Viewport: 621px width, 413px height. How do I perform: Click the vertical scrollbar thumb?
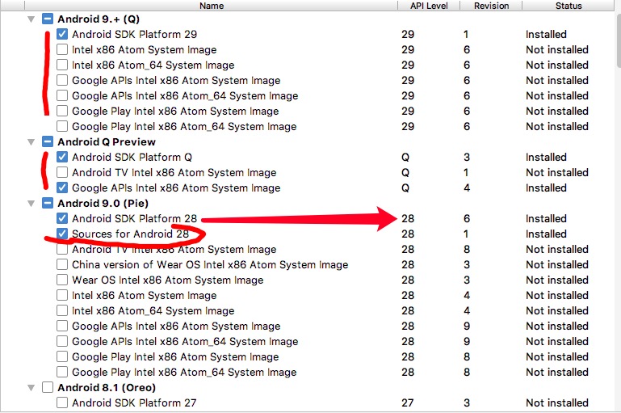619,40
